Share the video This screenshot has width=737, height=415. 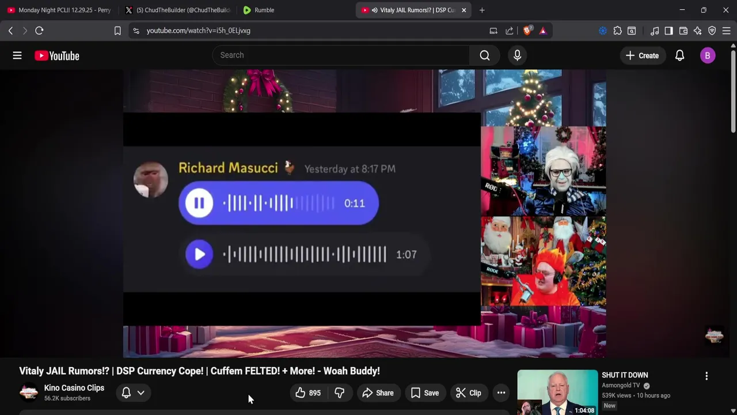378,393
